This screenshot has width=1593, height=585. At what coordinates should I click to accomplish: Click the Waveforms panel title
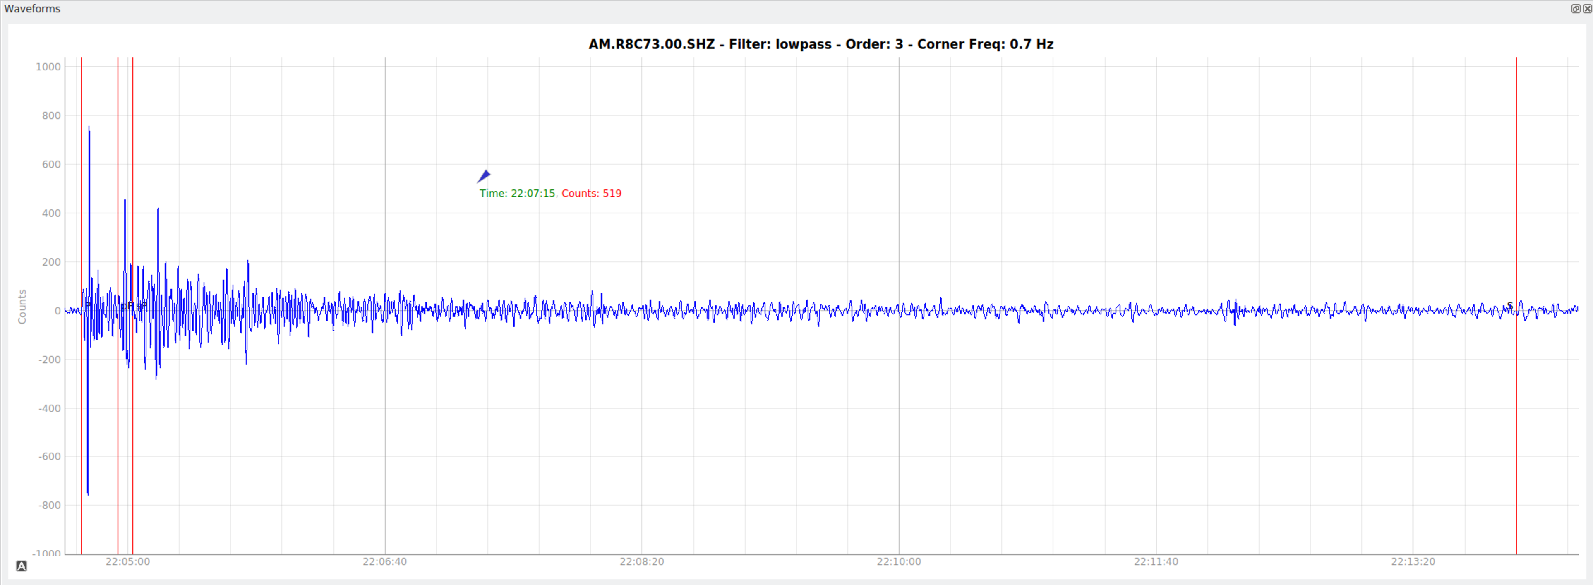click(32, 9)
